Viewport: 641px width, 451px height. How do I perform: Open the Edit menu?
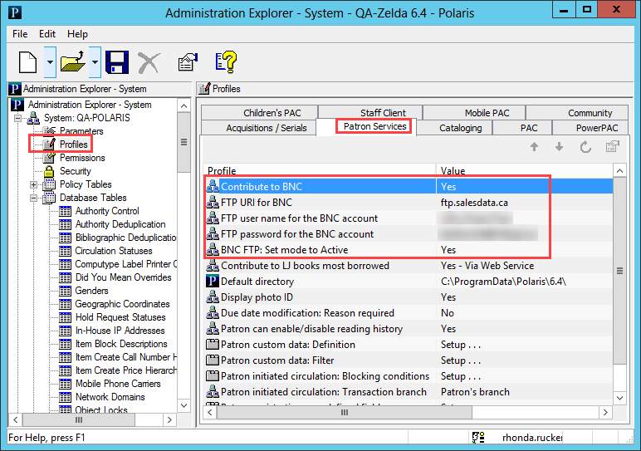click(47, 34)
